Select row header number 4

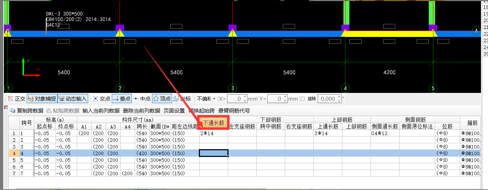coord(14,153)
